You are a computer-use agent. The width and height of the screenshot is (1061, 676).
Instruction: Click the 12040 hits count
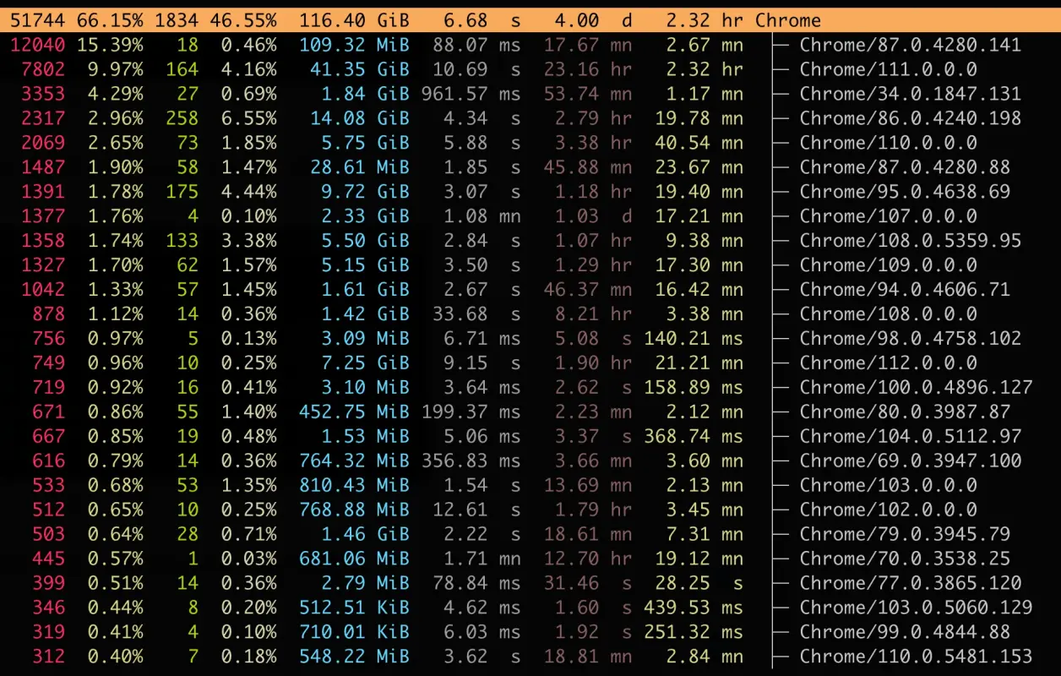[37, 45]
